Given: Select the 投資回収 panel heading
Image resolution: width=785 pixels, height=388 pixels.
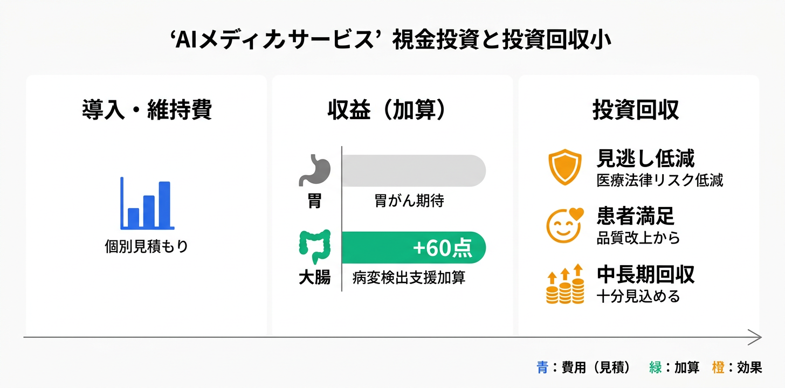Looking at the screenshot, I should point(636,110).
